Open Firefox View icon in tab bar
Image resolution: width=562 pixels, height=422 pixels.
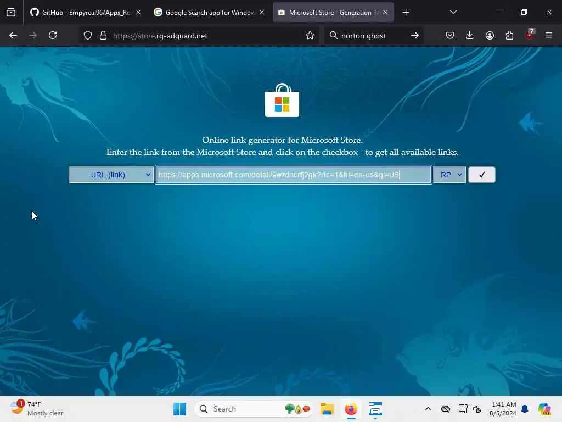tap(11, 13)
